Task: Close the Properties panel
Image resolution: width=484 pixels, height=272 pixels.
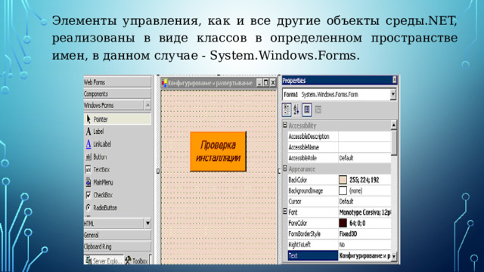Action: pyautogui.click(x=394, y=80)
